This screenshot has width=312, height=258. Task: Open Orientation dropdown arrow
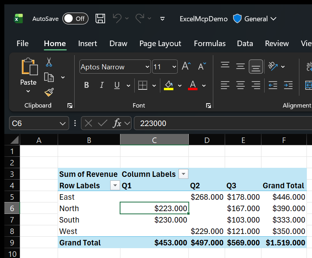coord(283,67)
